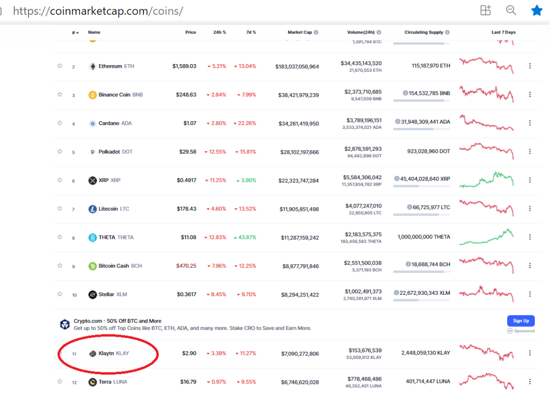Open Circulating Supply header info icon
The image size is (550, 396).
point(447,32)
